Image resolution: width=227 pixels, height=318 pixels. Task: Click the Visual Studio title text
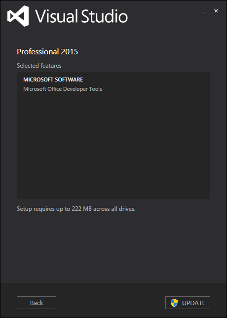(x=81, y=16)
